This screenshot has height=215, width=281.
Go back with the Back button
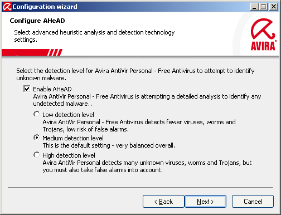163,202
